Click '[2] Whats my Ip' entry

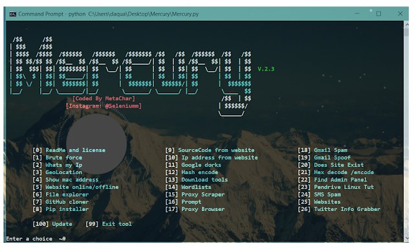(x=58, y=165)
